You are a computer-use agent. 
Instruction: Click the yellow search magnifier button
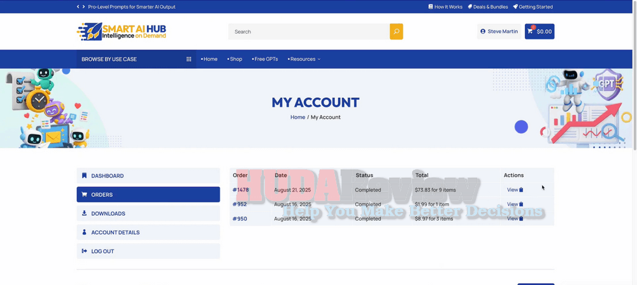pos(396,32)
